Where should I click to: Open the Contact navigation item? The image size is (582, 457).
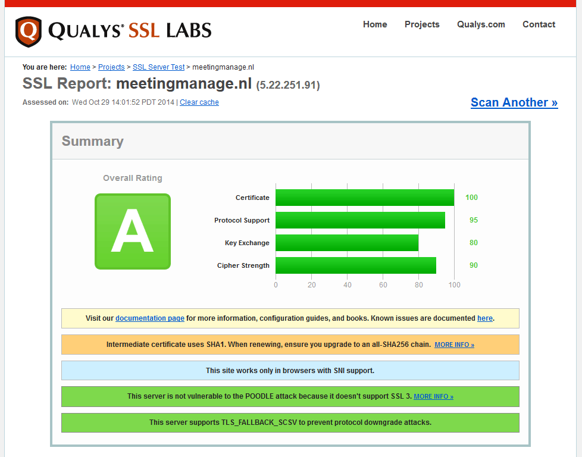539,24
